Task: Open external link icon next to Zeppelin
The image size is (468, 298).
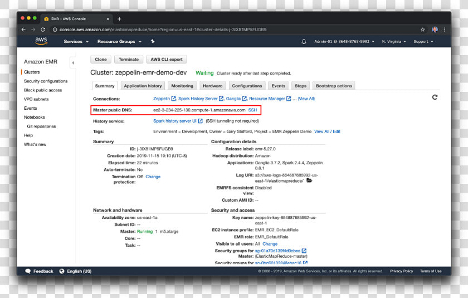Action: pyautogui.click(x=173, y=99)
